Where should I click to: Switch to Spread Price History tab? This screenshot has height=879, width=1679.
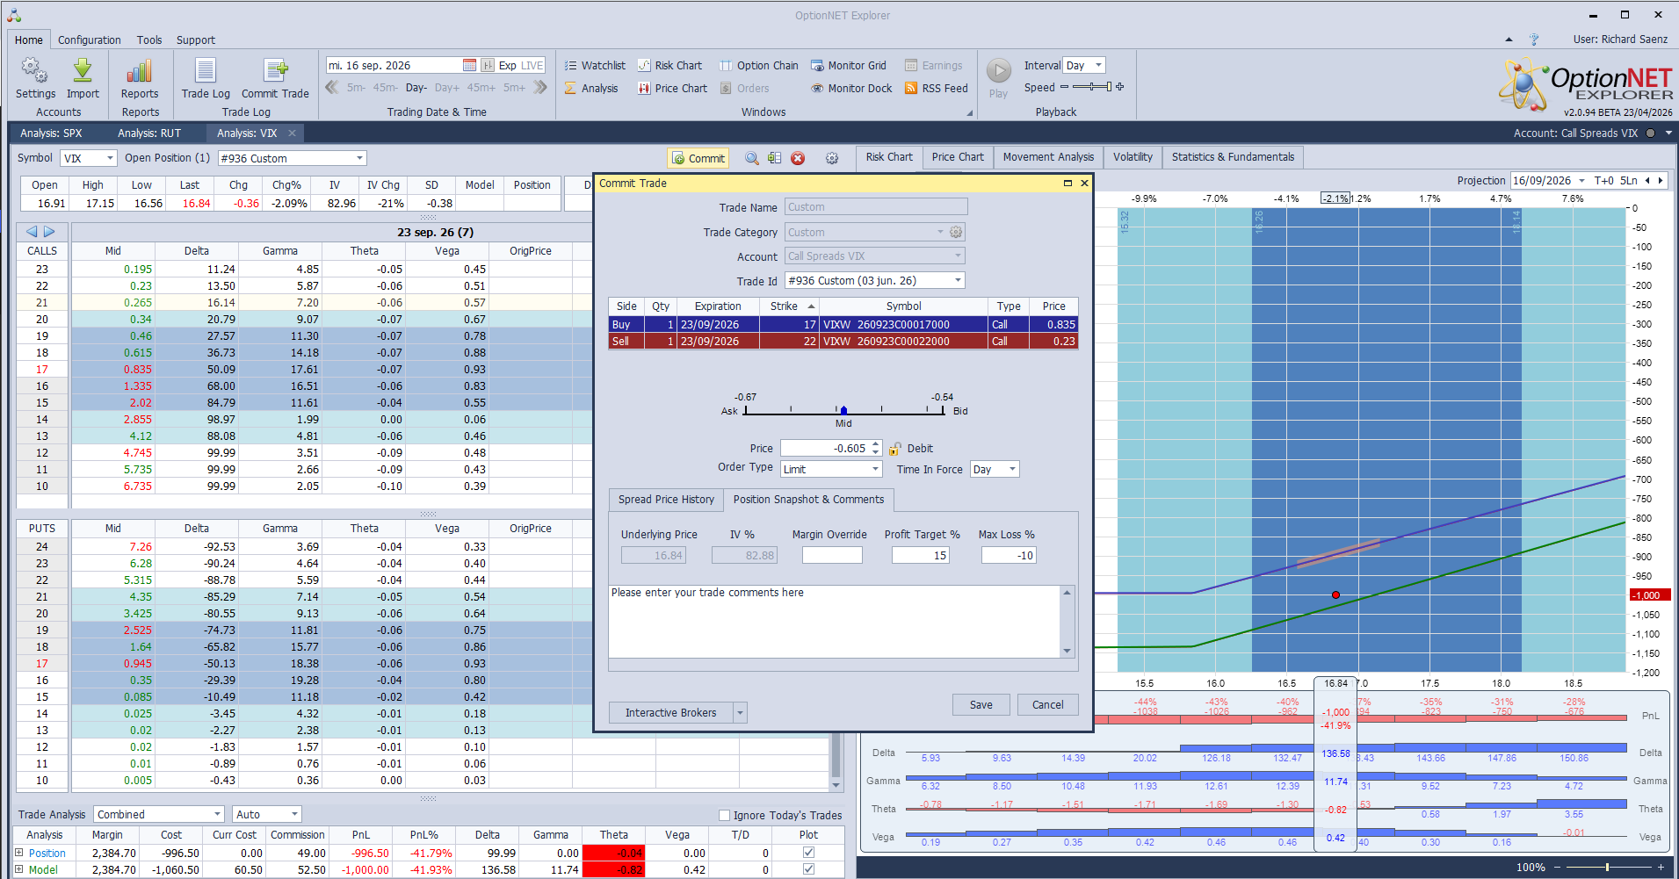pos(666,499)
